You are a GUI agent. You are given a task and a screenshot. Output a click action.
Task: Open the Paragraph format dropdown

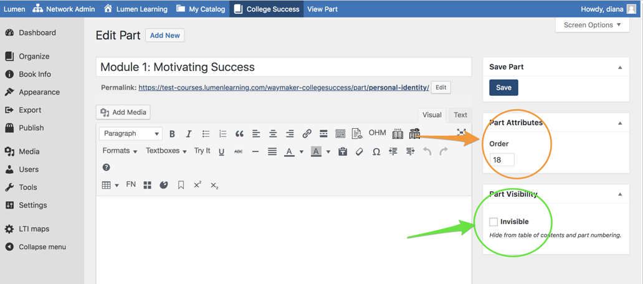(x=130, y=134)
